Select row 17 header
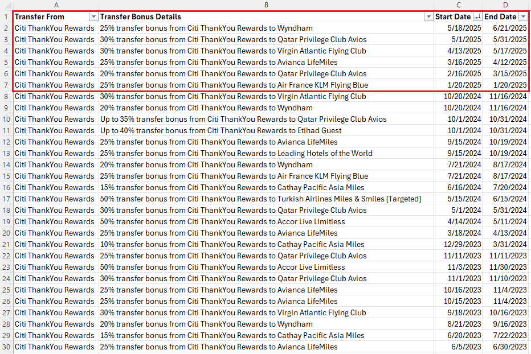 [x=6, y=199]
